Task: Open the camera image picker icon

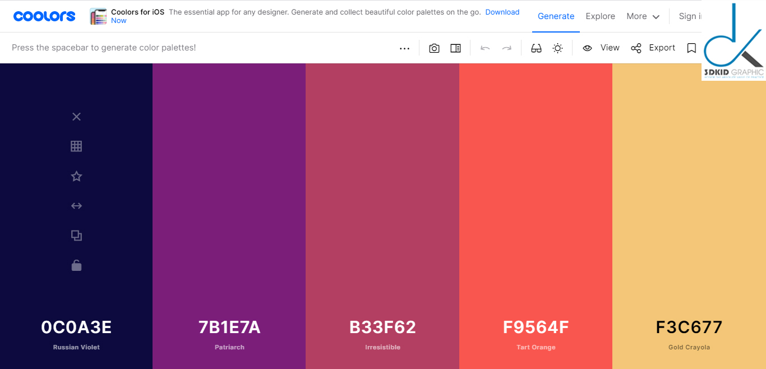Action: pyautogui.click(x=434, y=48)
